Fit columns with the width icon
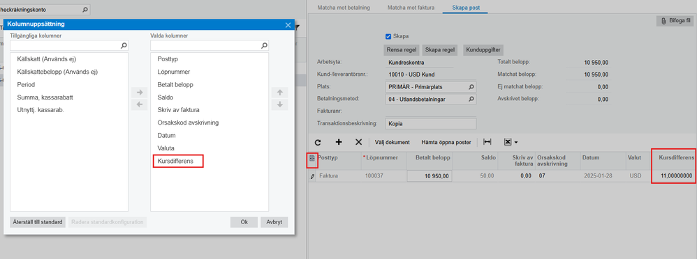Screen dimensions: 697x259 (487, 142)
